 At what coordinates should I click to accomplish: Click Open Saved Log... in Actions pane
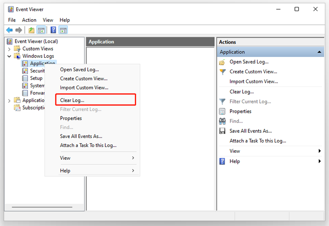point(249,62)
